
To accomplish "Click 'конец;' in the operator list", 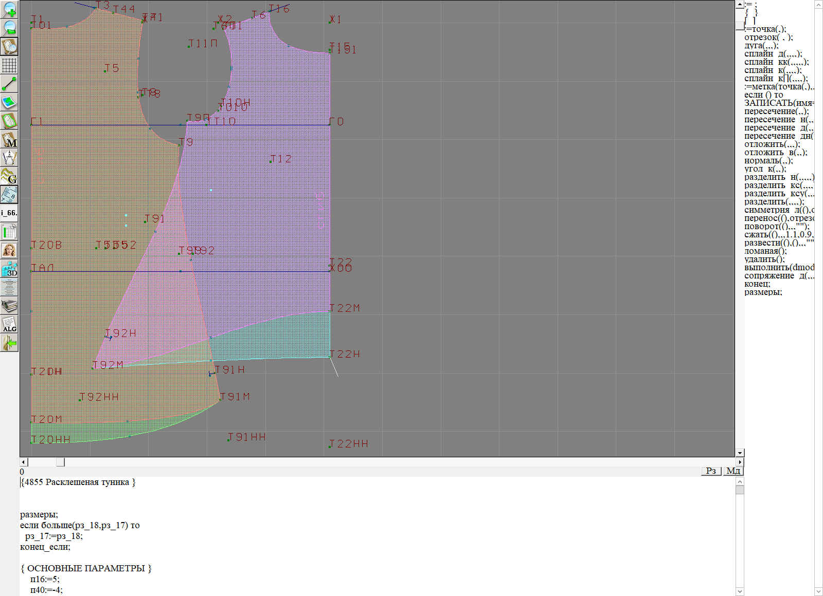I will 757,284.
